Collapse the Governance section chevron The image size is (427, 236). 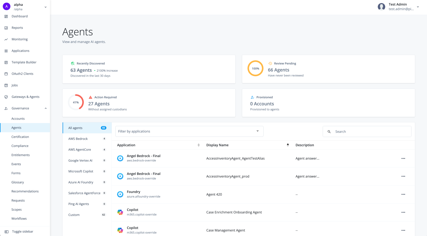coord(46,108)
